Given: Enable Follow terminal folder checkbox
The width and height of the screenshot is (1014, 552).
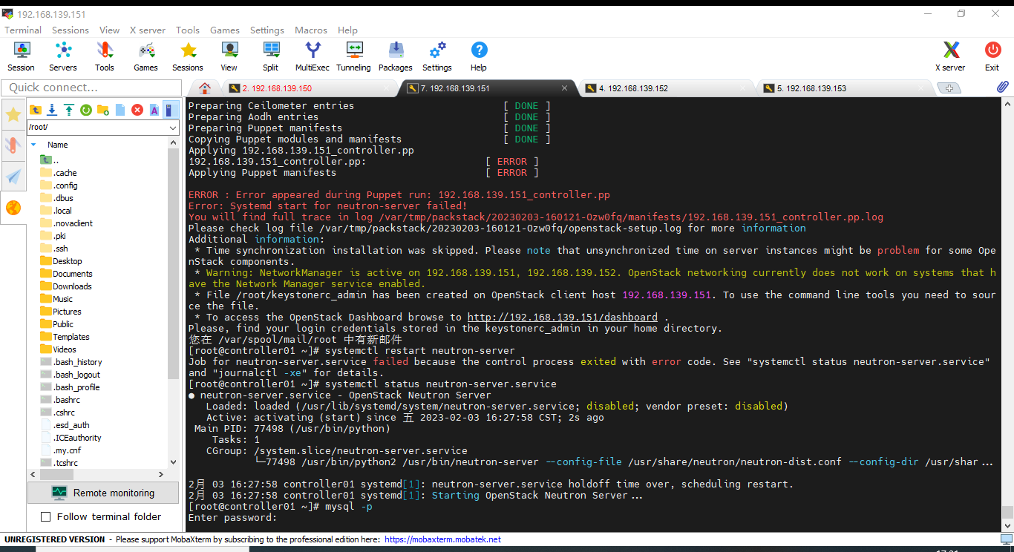Looking at the screenshot, I should coord(46,516).
